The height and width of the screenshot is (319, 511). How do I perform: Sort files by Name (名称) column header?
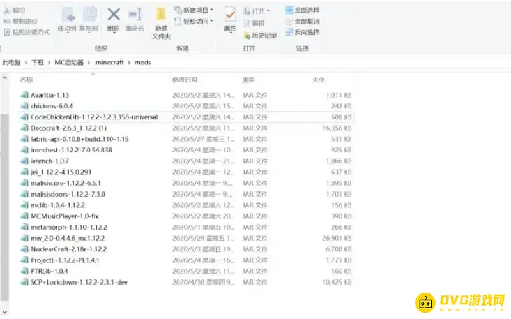pyautogui.click(x=26, y=80)
